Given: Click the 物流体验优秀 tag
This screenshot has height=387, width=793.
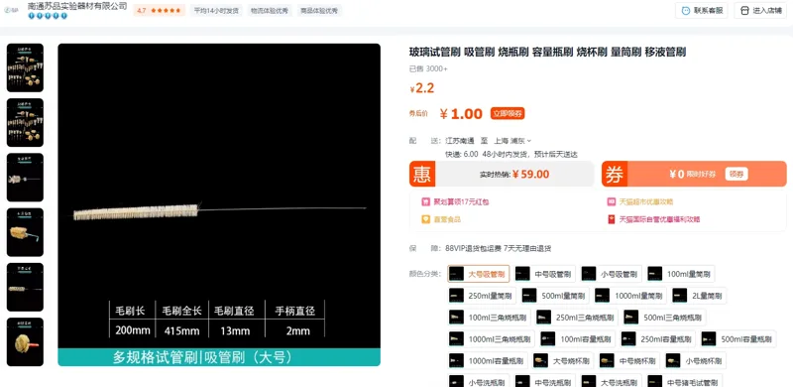Looking at the screenshot, I should click(270, 10).
